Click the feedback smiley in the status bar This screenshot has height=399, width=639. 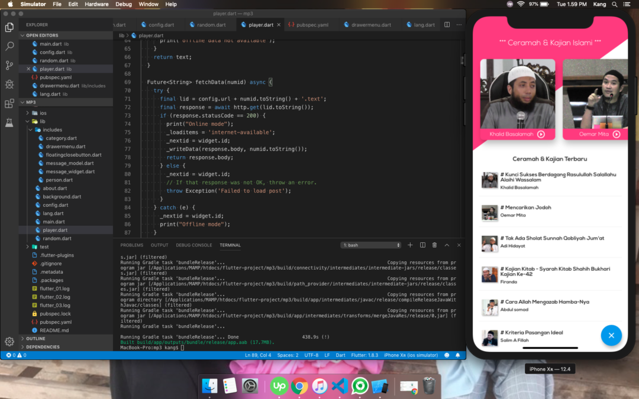click(447, 355)
